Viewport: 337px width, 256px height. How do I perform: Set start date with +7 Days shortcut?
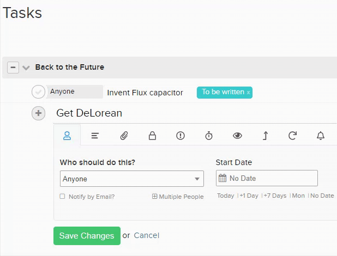[x=275, y=196]
